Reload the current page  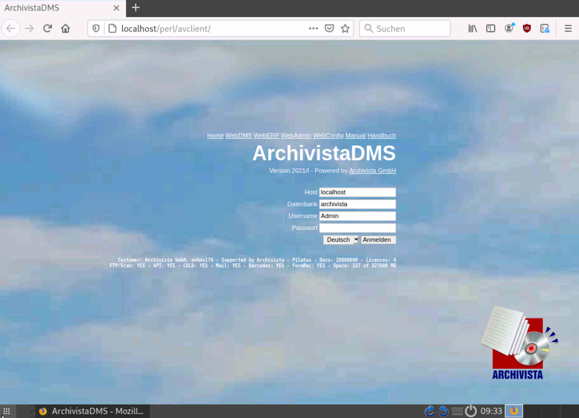click(x=47, y=28)
